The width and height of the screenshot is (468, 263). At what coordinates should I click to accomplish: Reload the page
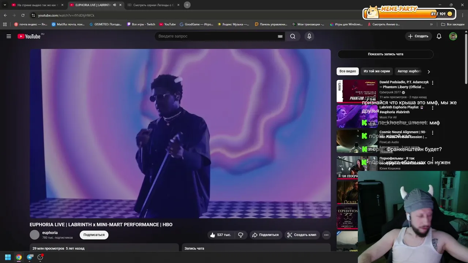click(x=23, y=15)
